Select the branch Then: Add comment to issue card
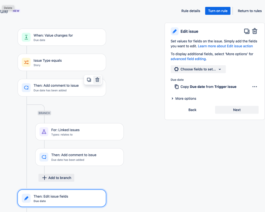 79,157
